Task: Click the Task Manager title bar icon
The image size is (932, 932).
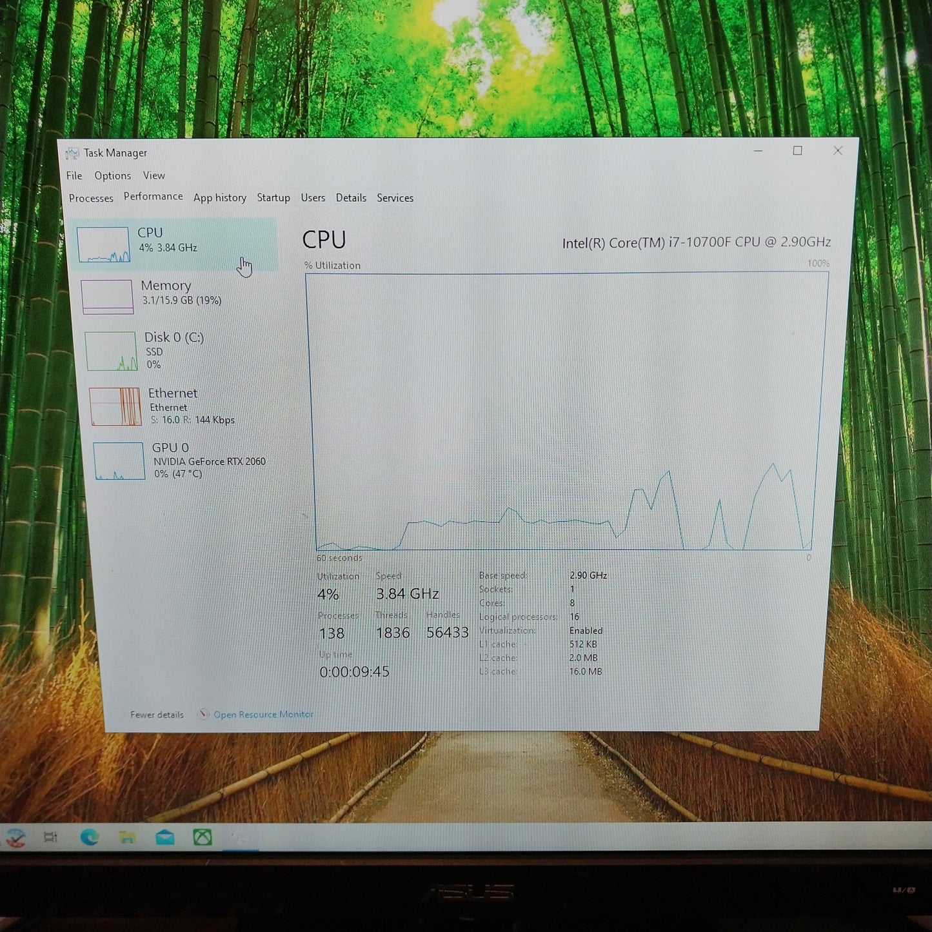Action: (x=72, y=153)
